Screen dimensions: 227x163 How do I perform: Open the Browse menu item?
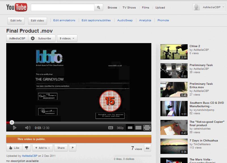(112, 8)
